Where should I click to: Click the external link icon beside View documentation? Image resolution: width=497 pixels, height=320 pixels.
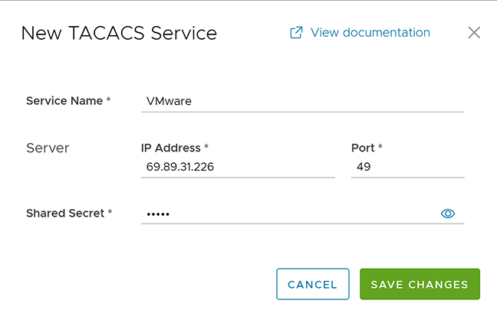pyautogui.click(x=296, y=33)
